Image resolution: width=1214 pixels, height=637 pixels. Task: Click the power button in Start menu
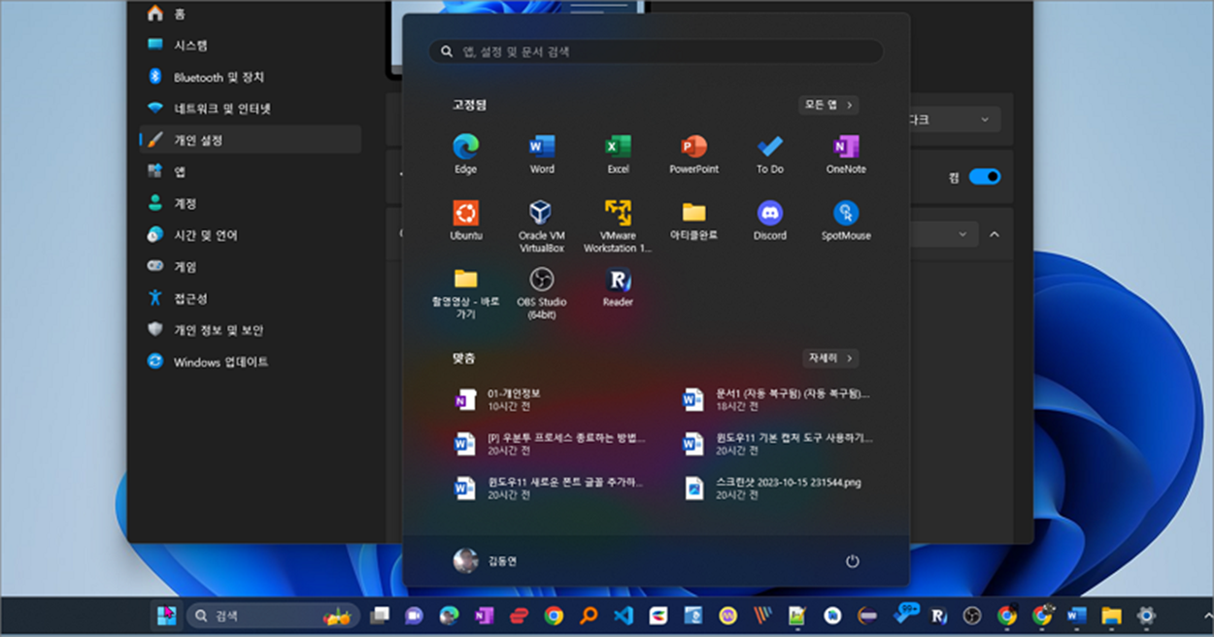click(x=852, y=561)
